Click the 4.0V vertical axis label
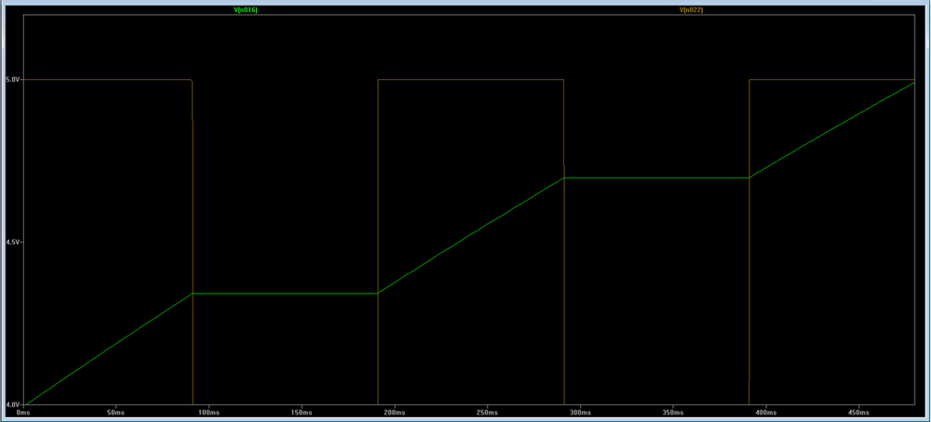Screen dimensions: 931x422 12,405
